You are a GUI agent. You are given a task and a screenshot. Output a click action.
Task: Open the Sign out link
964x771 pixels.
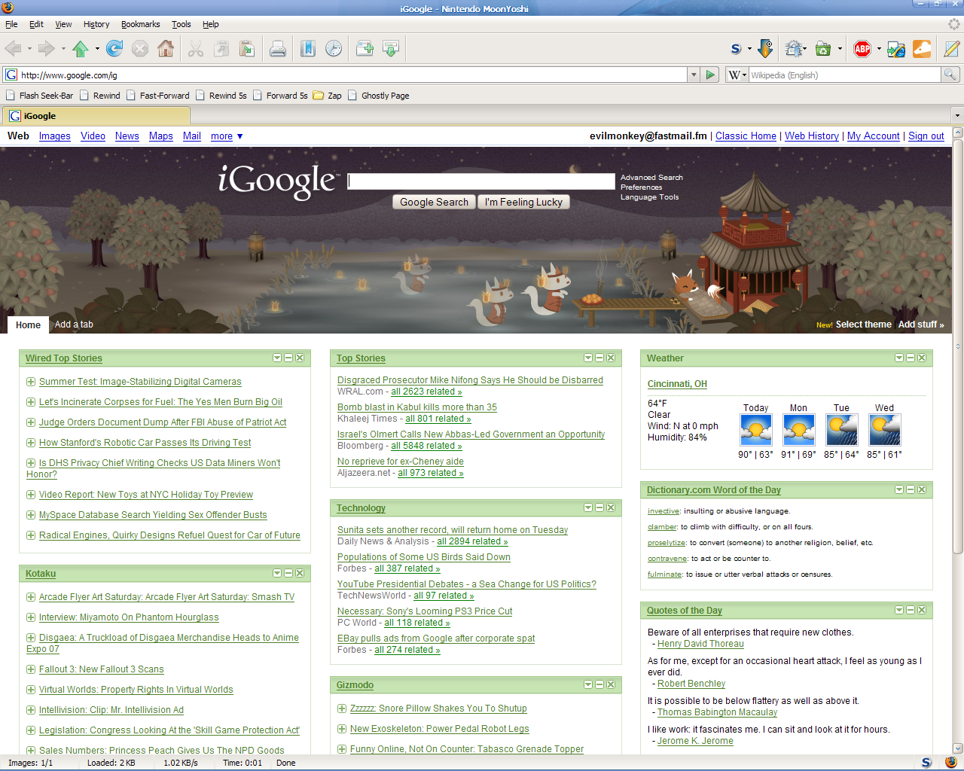tap(926, 136)
